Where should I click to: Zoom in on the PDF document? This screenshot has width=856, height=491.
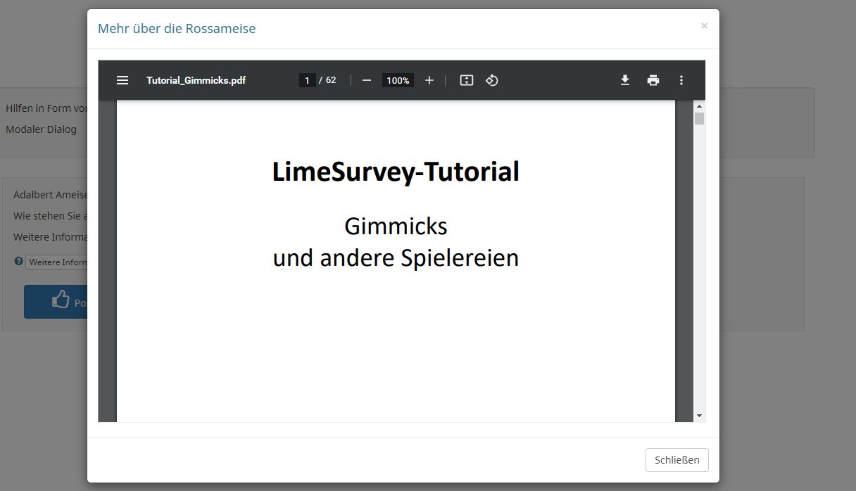[x=429, y=80]
